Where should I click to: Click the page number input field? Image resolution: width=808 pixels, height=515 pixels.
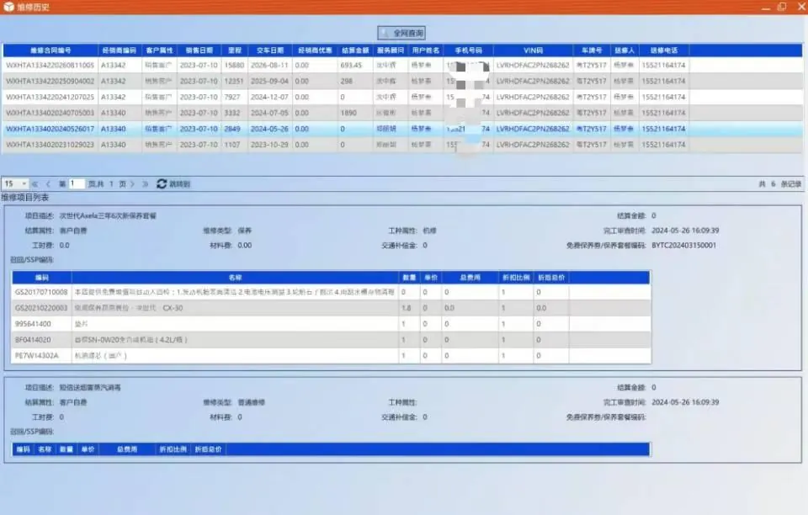[x=77, y=183]
